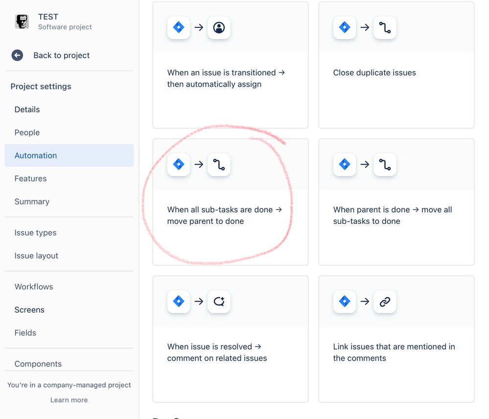
Task: Click the transition icon in the parent is done card
Action: coord(385,165)
